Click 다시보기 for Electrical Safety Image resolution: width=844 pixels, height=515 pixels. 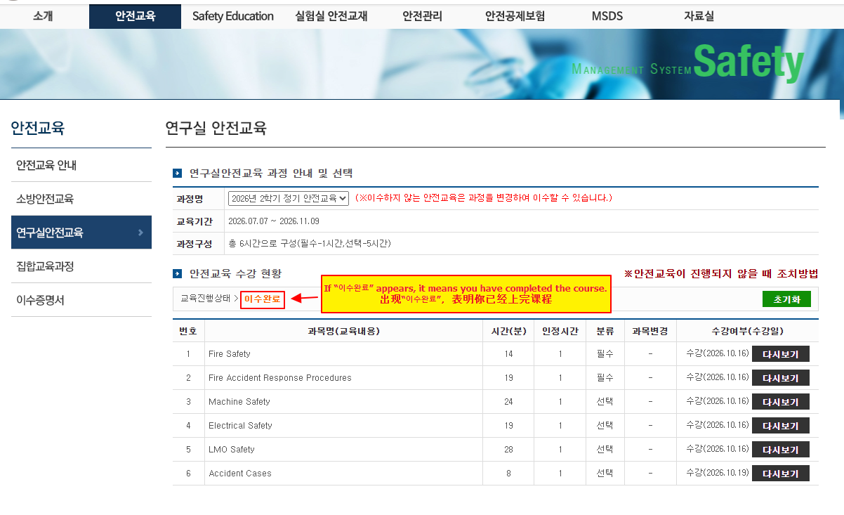coord(781,426)
